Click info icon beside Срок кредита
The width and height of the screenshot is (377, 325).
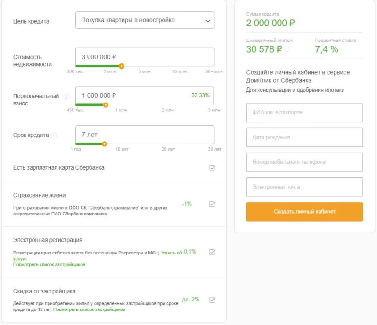point(54,135)
